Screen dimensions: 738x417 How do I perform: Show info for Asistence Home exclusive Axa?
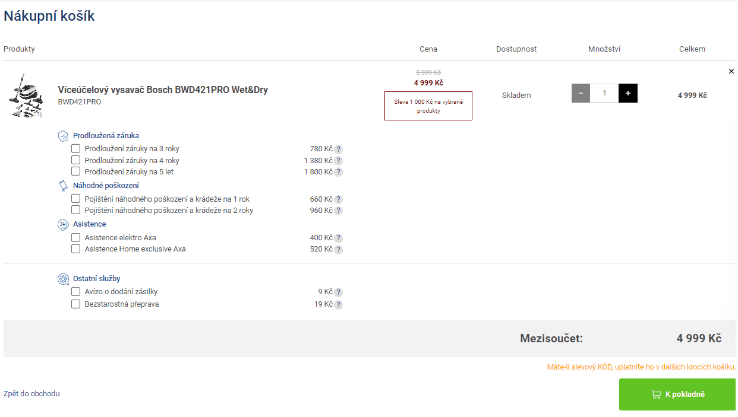click(x=339, y=250)
